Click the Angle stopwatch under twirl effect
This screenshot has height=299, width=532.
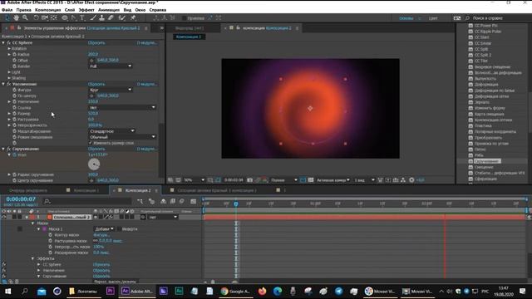(x=15, y=154)
